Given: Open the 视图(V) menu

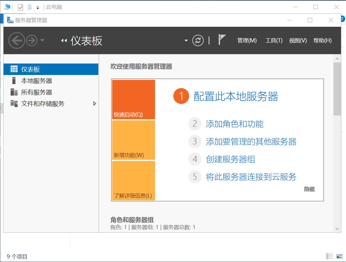Looking at the screenshot, I should click(x=298, y=40).
